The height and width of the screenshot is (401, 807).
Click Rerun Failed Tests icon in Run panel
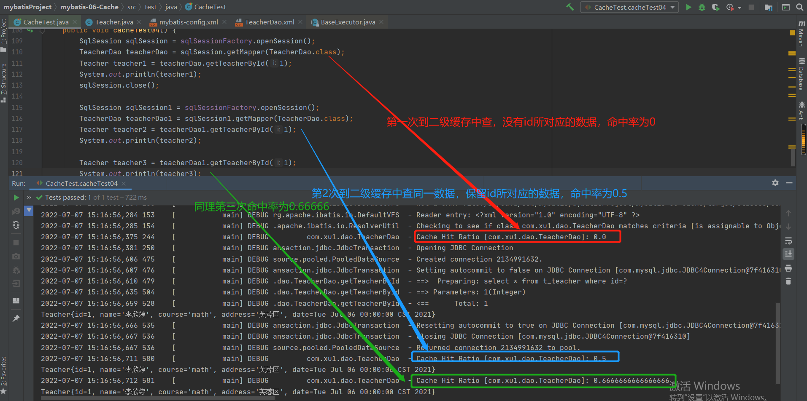point(16,211)
